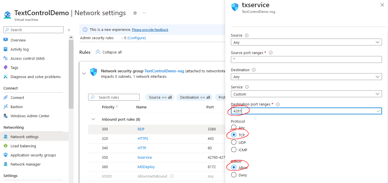Select the Any protocol radio button
Screen dimensions: 388x183
tap(234, 128)
